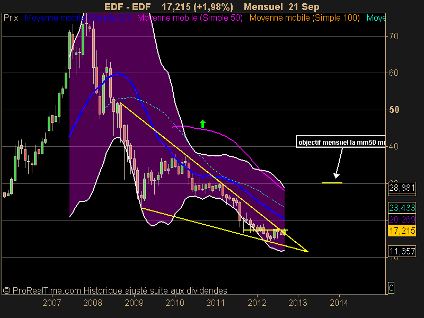This screenshot has width=424, height=318.
Task: Click the yellow 17,215 price-axis tag
Action: coord(402,231)
